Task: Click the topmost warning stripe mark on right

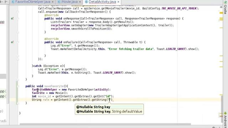Action: [x=221, y=13]
